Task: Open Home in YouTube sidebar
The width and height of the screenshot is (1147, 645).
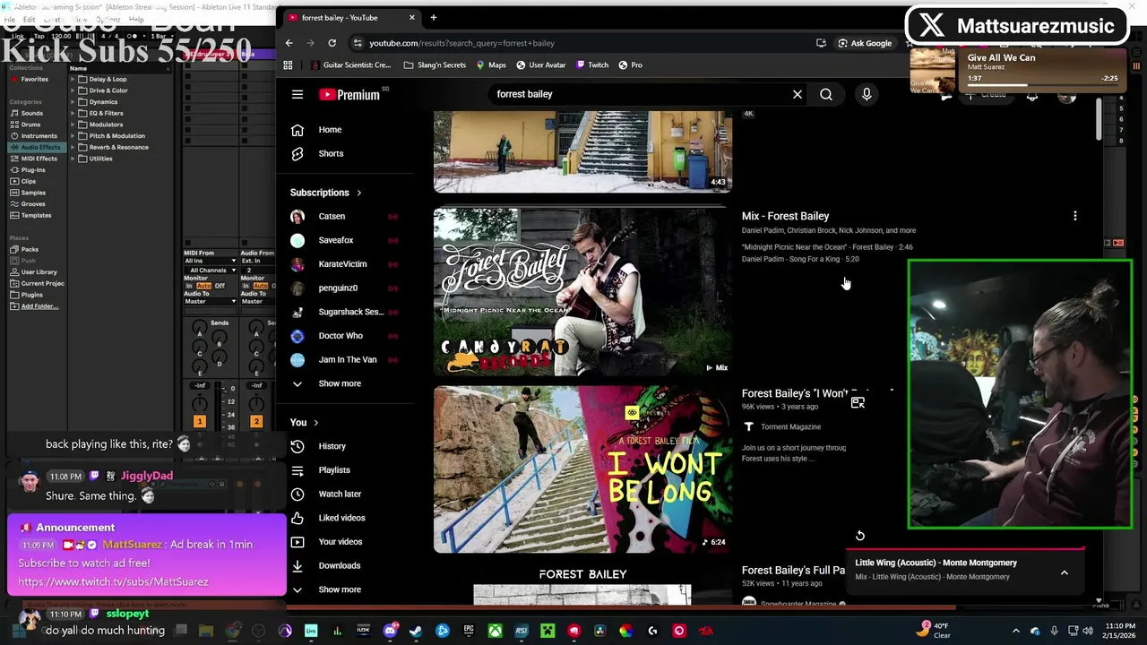Action: tap(330, 130)
